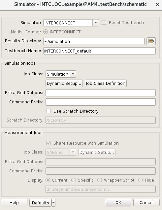The image size is (162, 210).
Task: Confirm with the OK button
Action: pos(118,203)
